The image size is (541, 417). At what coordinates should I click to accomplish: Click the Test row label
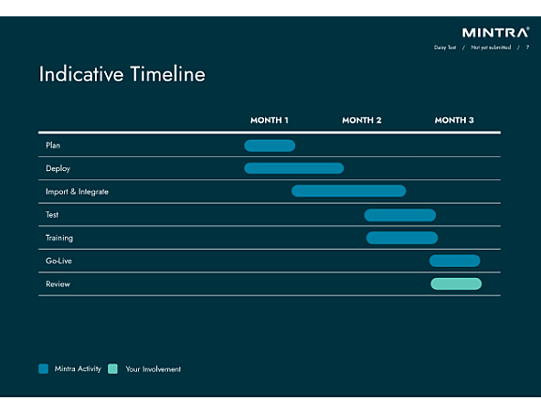pos(52,214)
